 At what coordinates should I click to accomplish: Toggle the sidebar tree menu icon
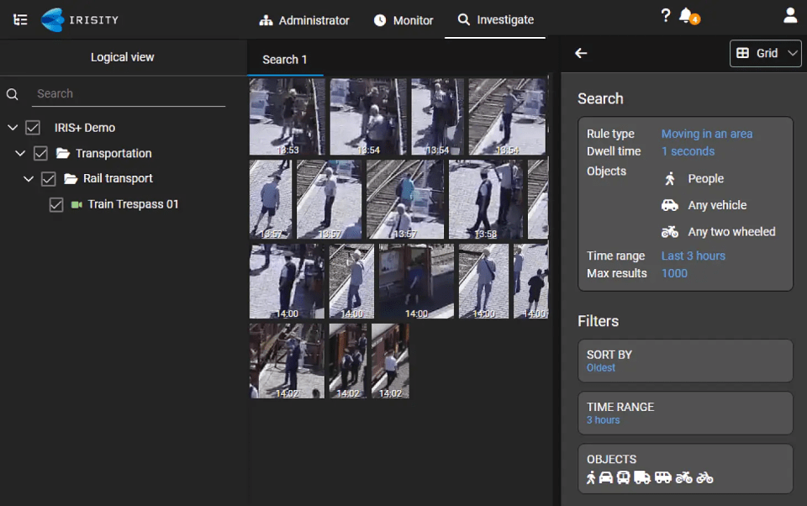pyautogui.click(x=21, y=19)
